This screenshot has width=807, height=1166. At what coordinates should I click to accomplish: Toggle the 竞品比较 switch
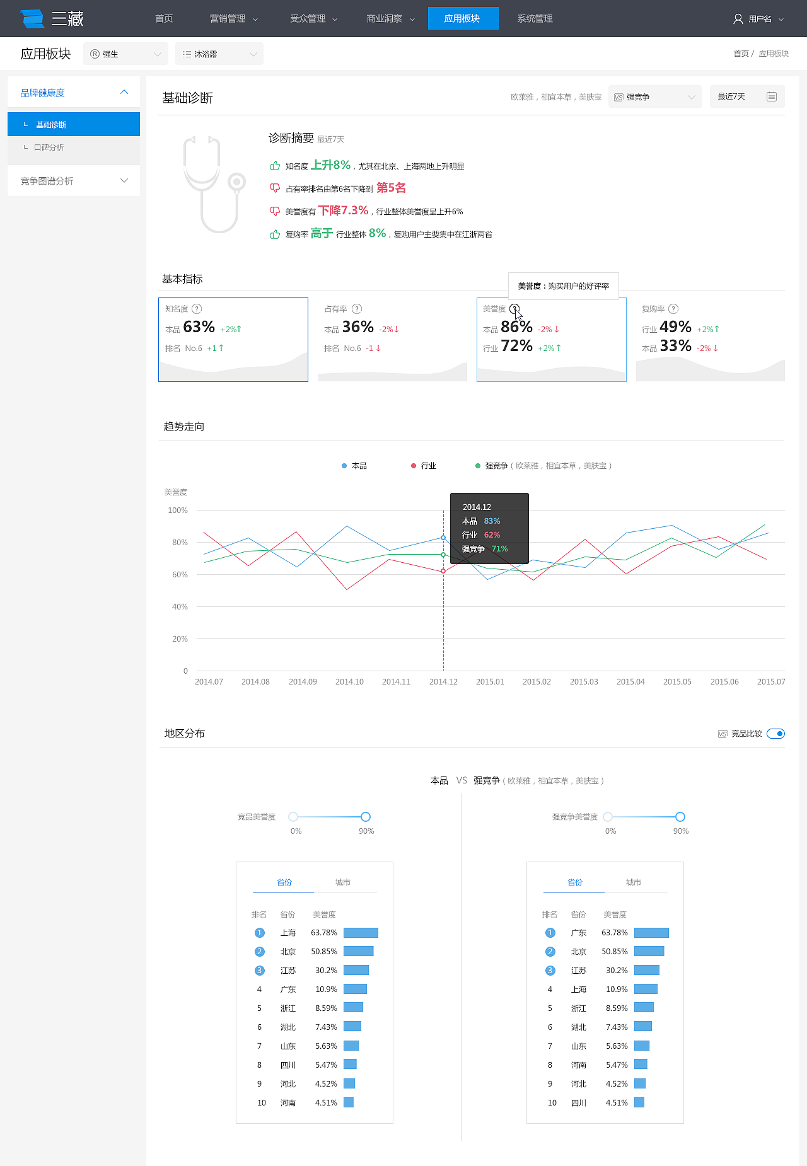(x=775, y=734)
